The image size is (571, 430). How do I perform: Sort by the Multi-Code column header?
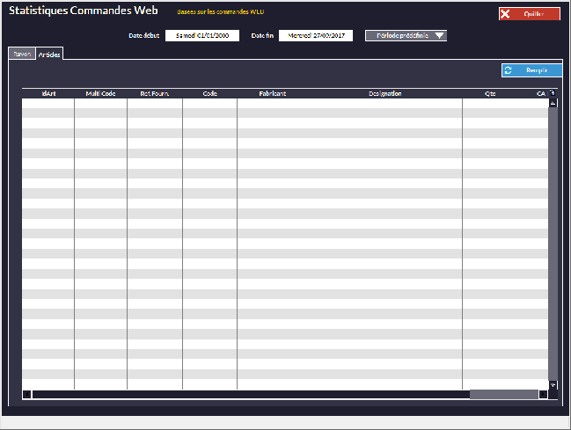pyautogui.click(x=100, y=93)
